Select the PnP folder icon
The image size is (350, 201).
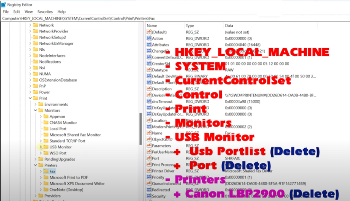point(35,86)
